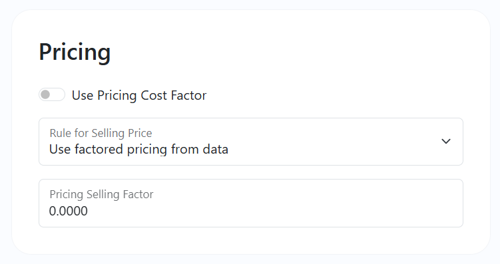This screenshot has width=500, height=264.
Task: Select the selling factor number box
Action: [x=251, y=203]
